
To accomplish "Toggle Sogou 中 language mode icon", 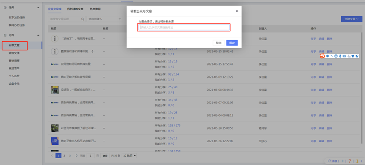I will [327, 56].
